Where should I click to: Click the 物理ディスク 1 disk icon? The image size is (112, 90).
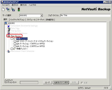click(x=14, y=49)
